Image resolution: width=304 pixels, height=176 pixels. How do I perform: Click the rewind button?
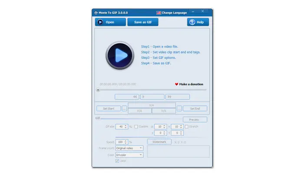[127, 97]
